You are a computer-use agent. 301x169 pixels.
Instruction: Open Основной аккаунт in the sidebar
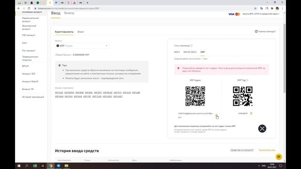32,12
